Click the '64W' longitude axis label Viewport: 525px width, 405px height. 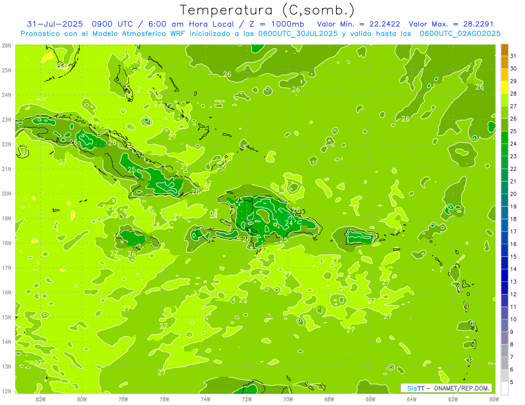[x=412, y=398]
